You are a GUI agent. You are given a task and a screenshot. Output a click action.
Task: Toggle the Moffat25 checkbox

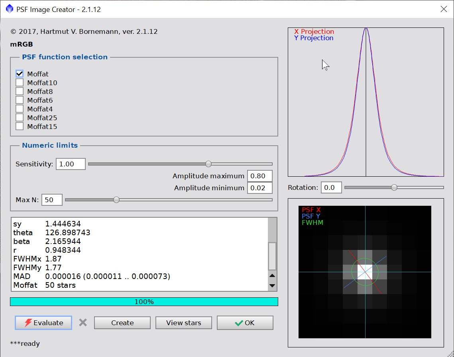20,118
